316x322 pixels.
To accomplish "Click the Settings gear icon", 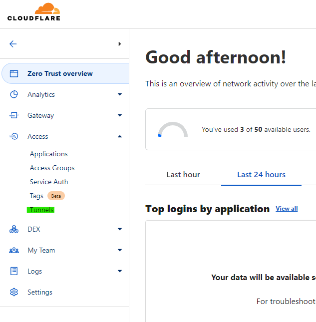I will [x=14, y=292].
